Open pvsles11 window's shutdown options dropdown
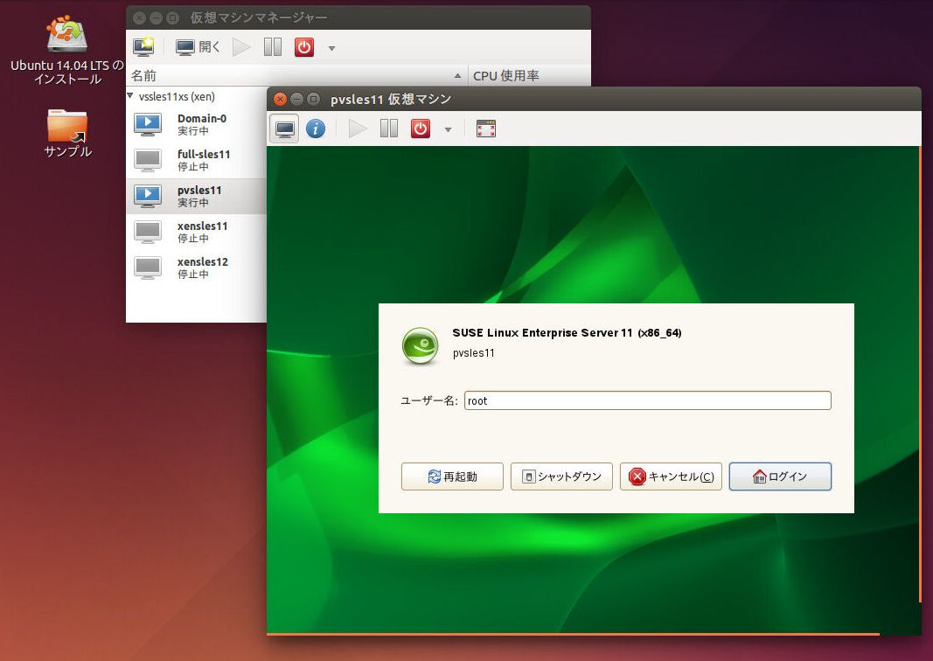Image resolution: width=933 pixels, height=661 pixels. click(x=448, y=129)
